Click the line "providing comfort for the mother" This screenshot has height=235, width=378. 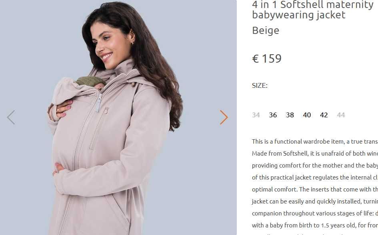click(x=315, y=166)
